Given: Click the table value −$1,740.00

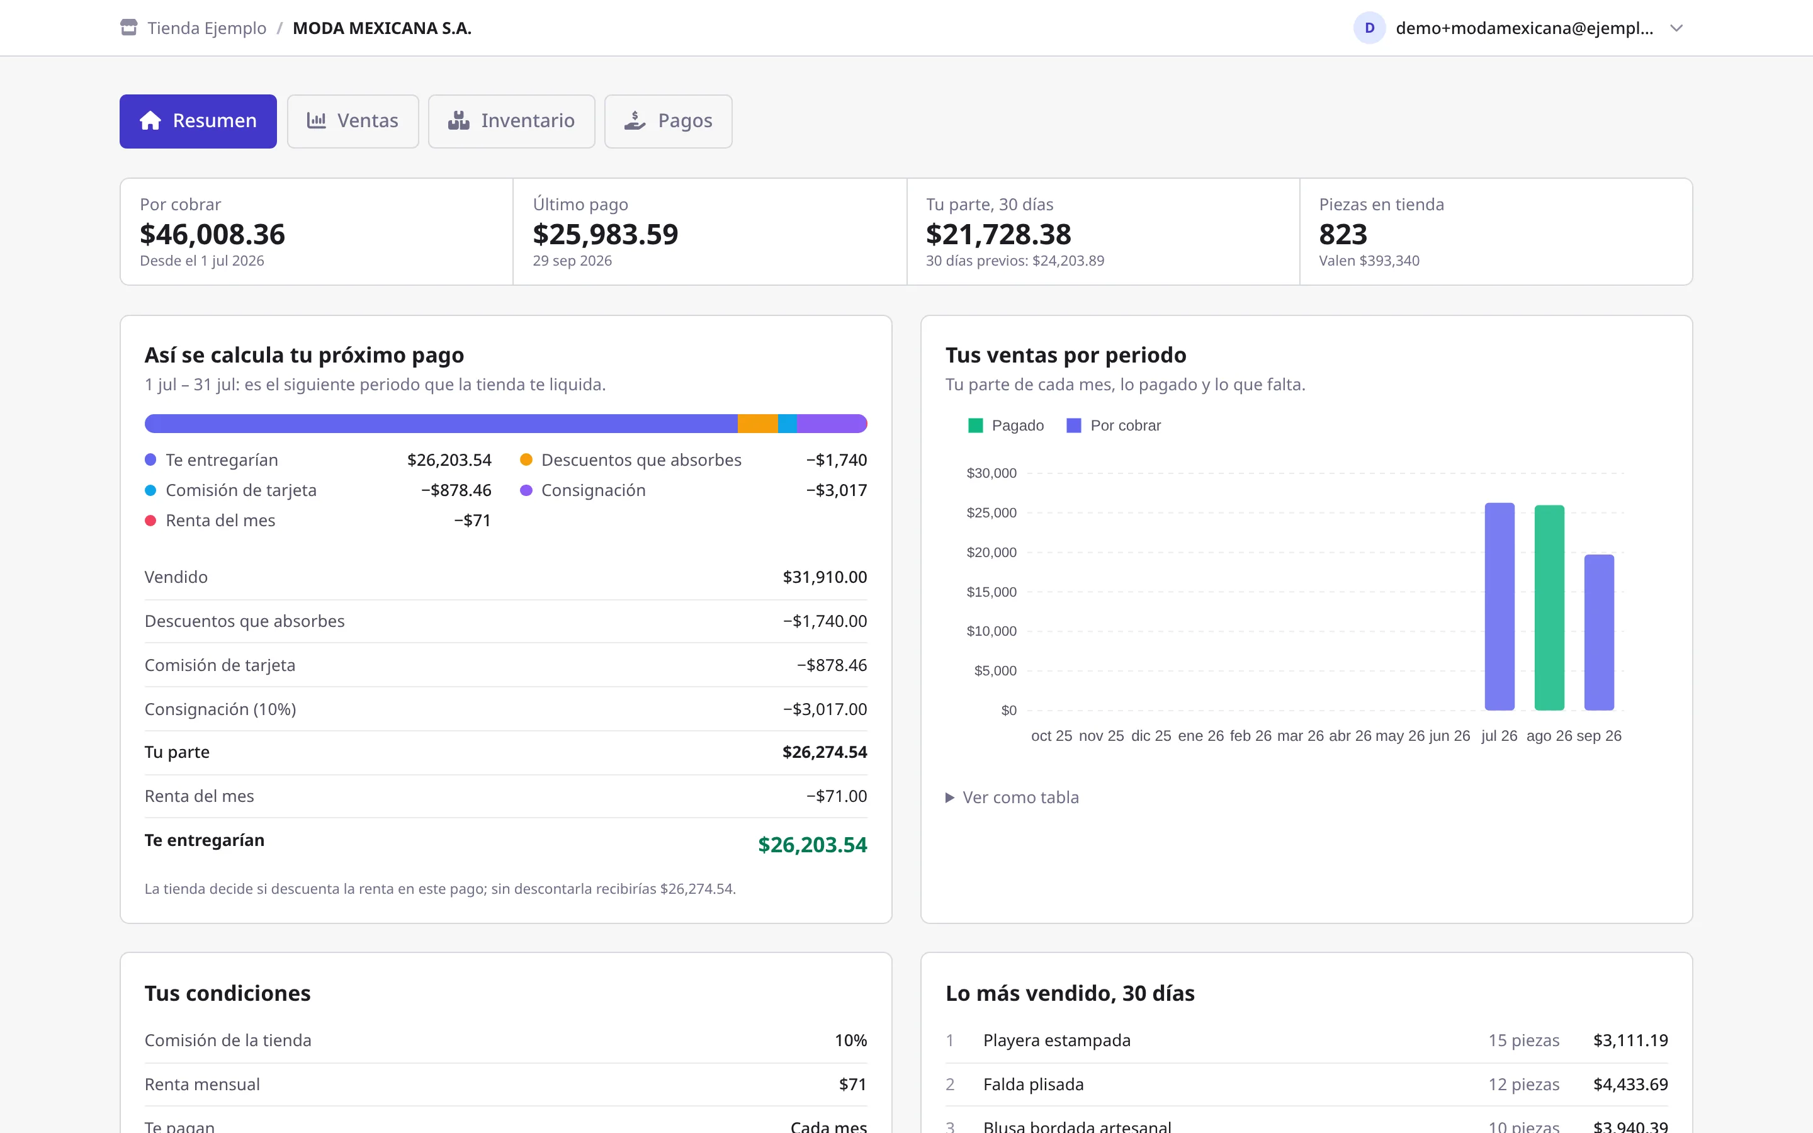Looking at the screenshot, I should click(x=825, y=621).
